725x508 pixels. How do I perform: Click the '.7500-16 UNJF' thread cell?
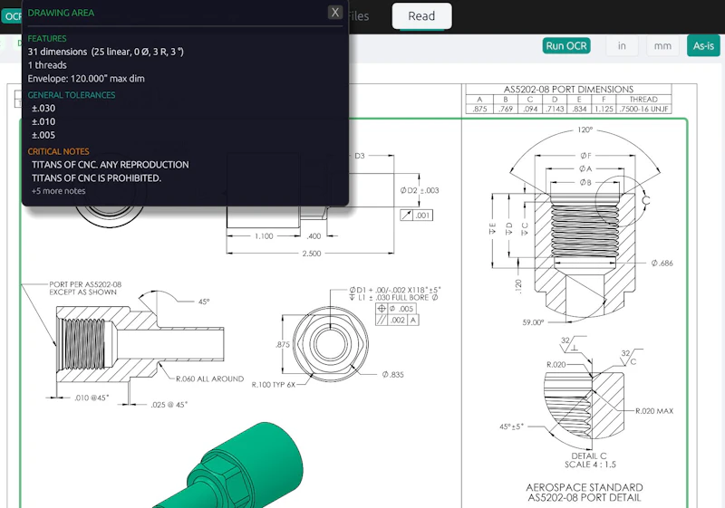click(643, 109)
